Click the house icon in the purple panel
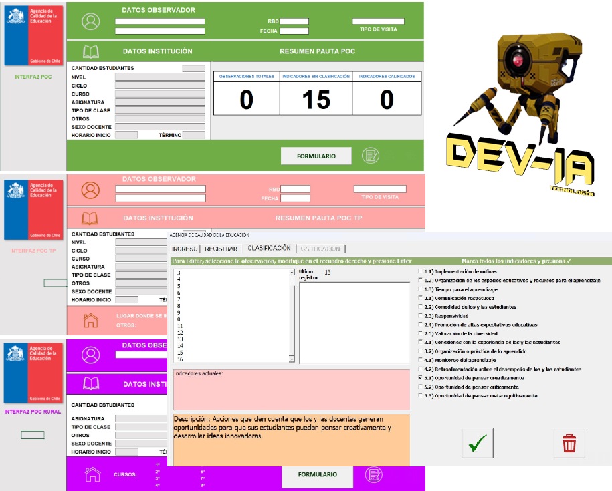The image size is (612, 491). 92,474
